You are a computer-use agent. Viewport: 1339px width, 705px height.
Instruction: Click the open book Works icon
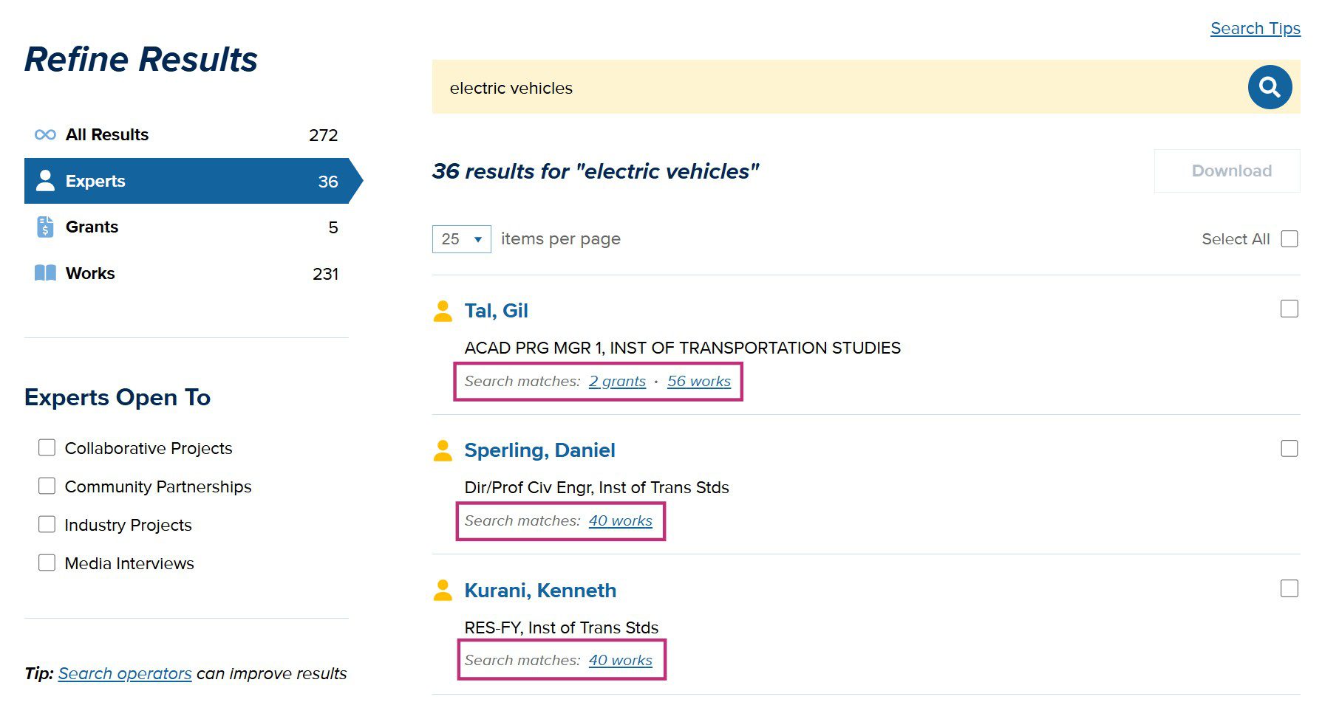pos(45,273)
